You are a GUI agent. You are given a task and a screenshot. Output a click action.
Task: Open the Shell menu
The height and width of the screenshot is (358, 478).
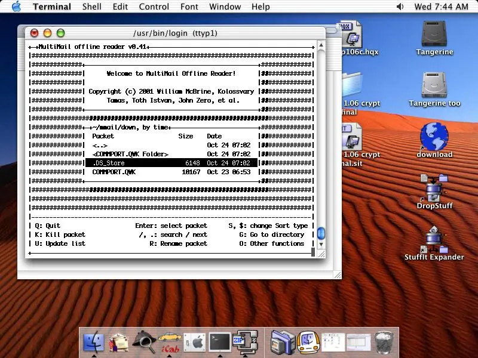point(91,7)
